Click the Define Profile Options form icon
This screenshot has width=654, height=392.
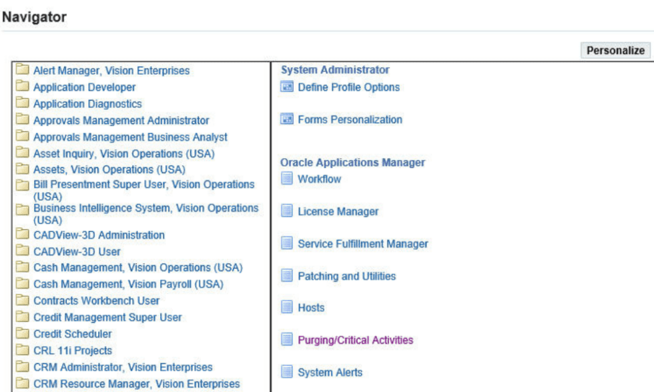[287, 87]
